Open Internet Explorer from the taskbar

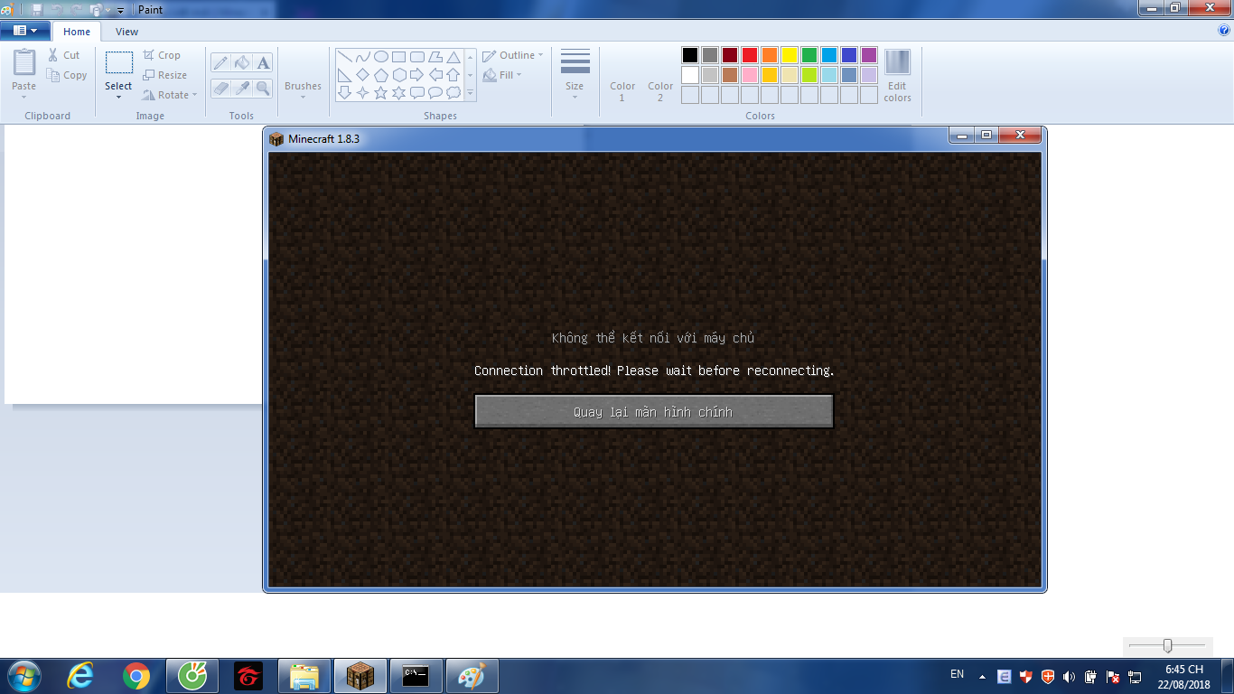click(x=80, y=676)
